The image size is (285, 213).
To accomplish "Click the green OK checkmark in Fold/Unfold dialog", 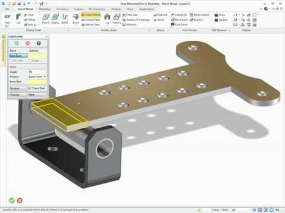I will (17, 43).
